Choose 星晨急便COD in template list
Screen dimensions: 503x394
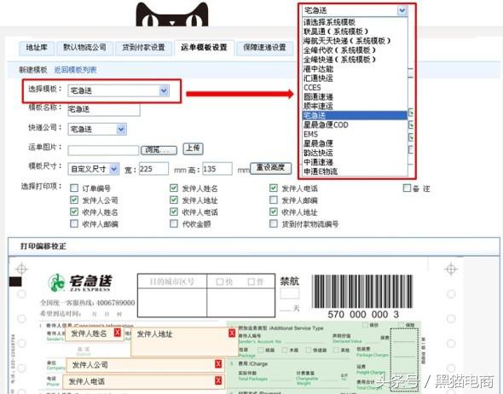coord(356,125)
